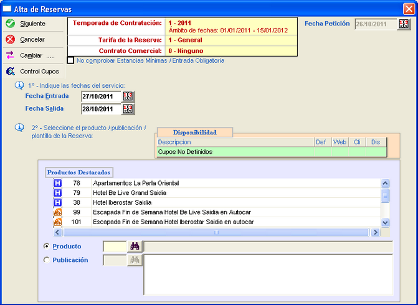This screenshot has height=305, width=418.
Task: Click the Siguiente button label
Action: coord(33,24)
